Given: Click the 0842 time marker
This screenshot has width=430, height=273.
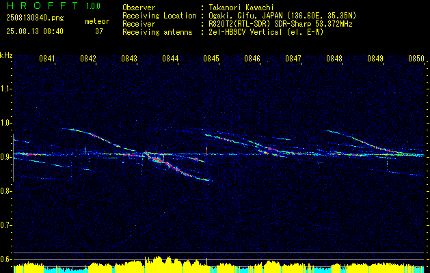Looking at the screenshot, I should tap(88, 59).
